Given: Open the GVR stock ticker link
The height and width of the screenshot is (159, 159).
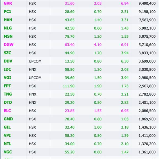Looking at the screenshot, I should click(x=8, y=3).
